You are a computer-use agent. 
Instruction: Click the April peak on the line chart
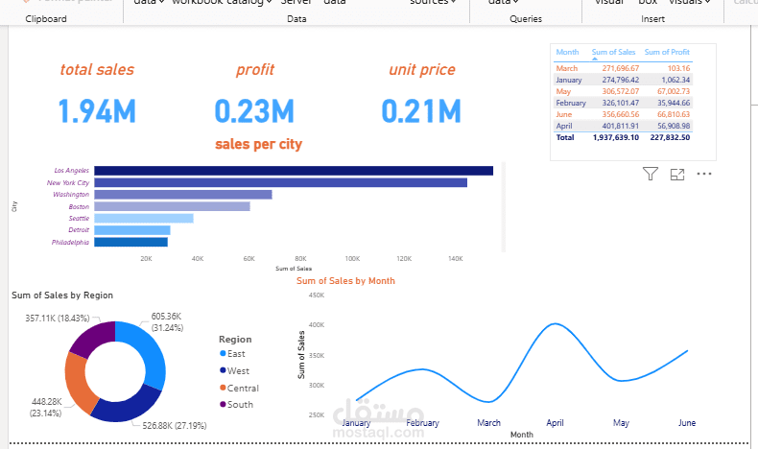[x=556, y=324]
